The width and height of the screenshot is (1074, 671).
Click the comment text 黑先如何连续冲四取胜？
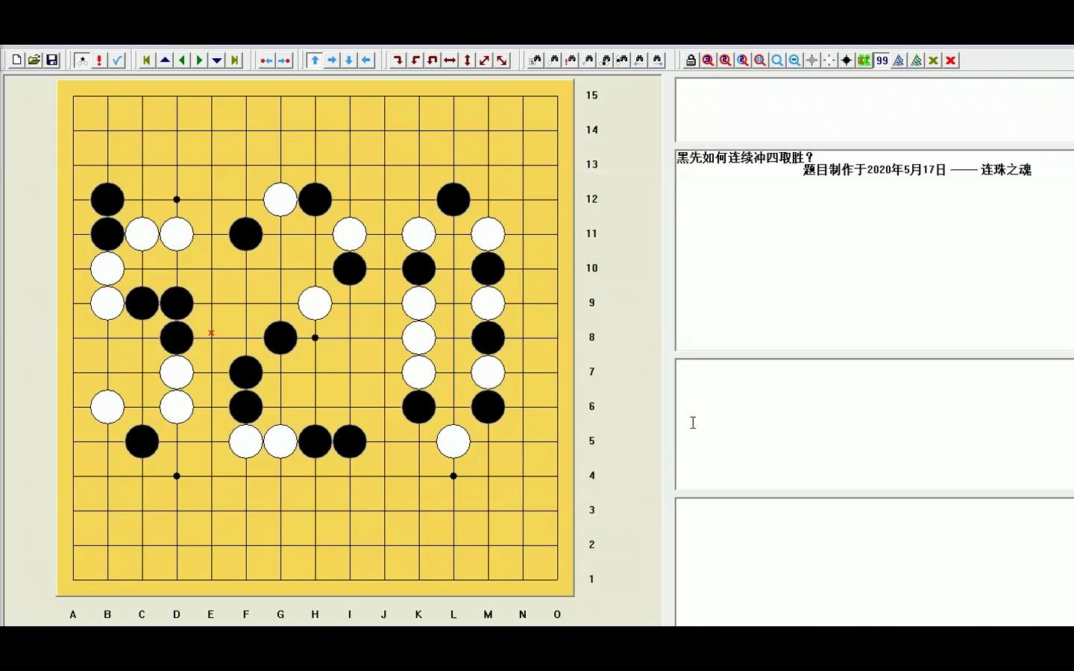click(745, 157)
